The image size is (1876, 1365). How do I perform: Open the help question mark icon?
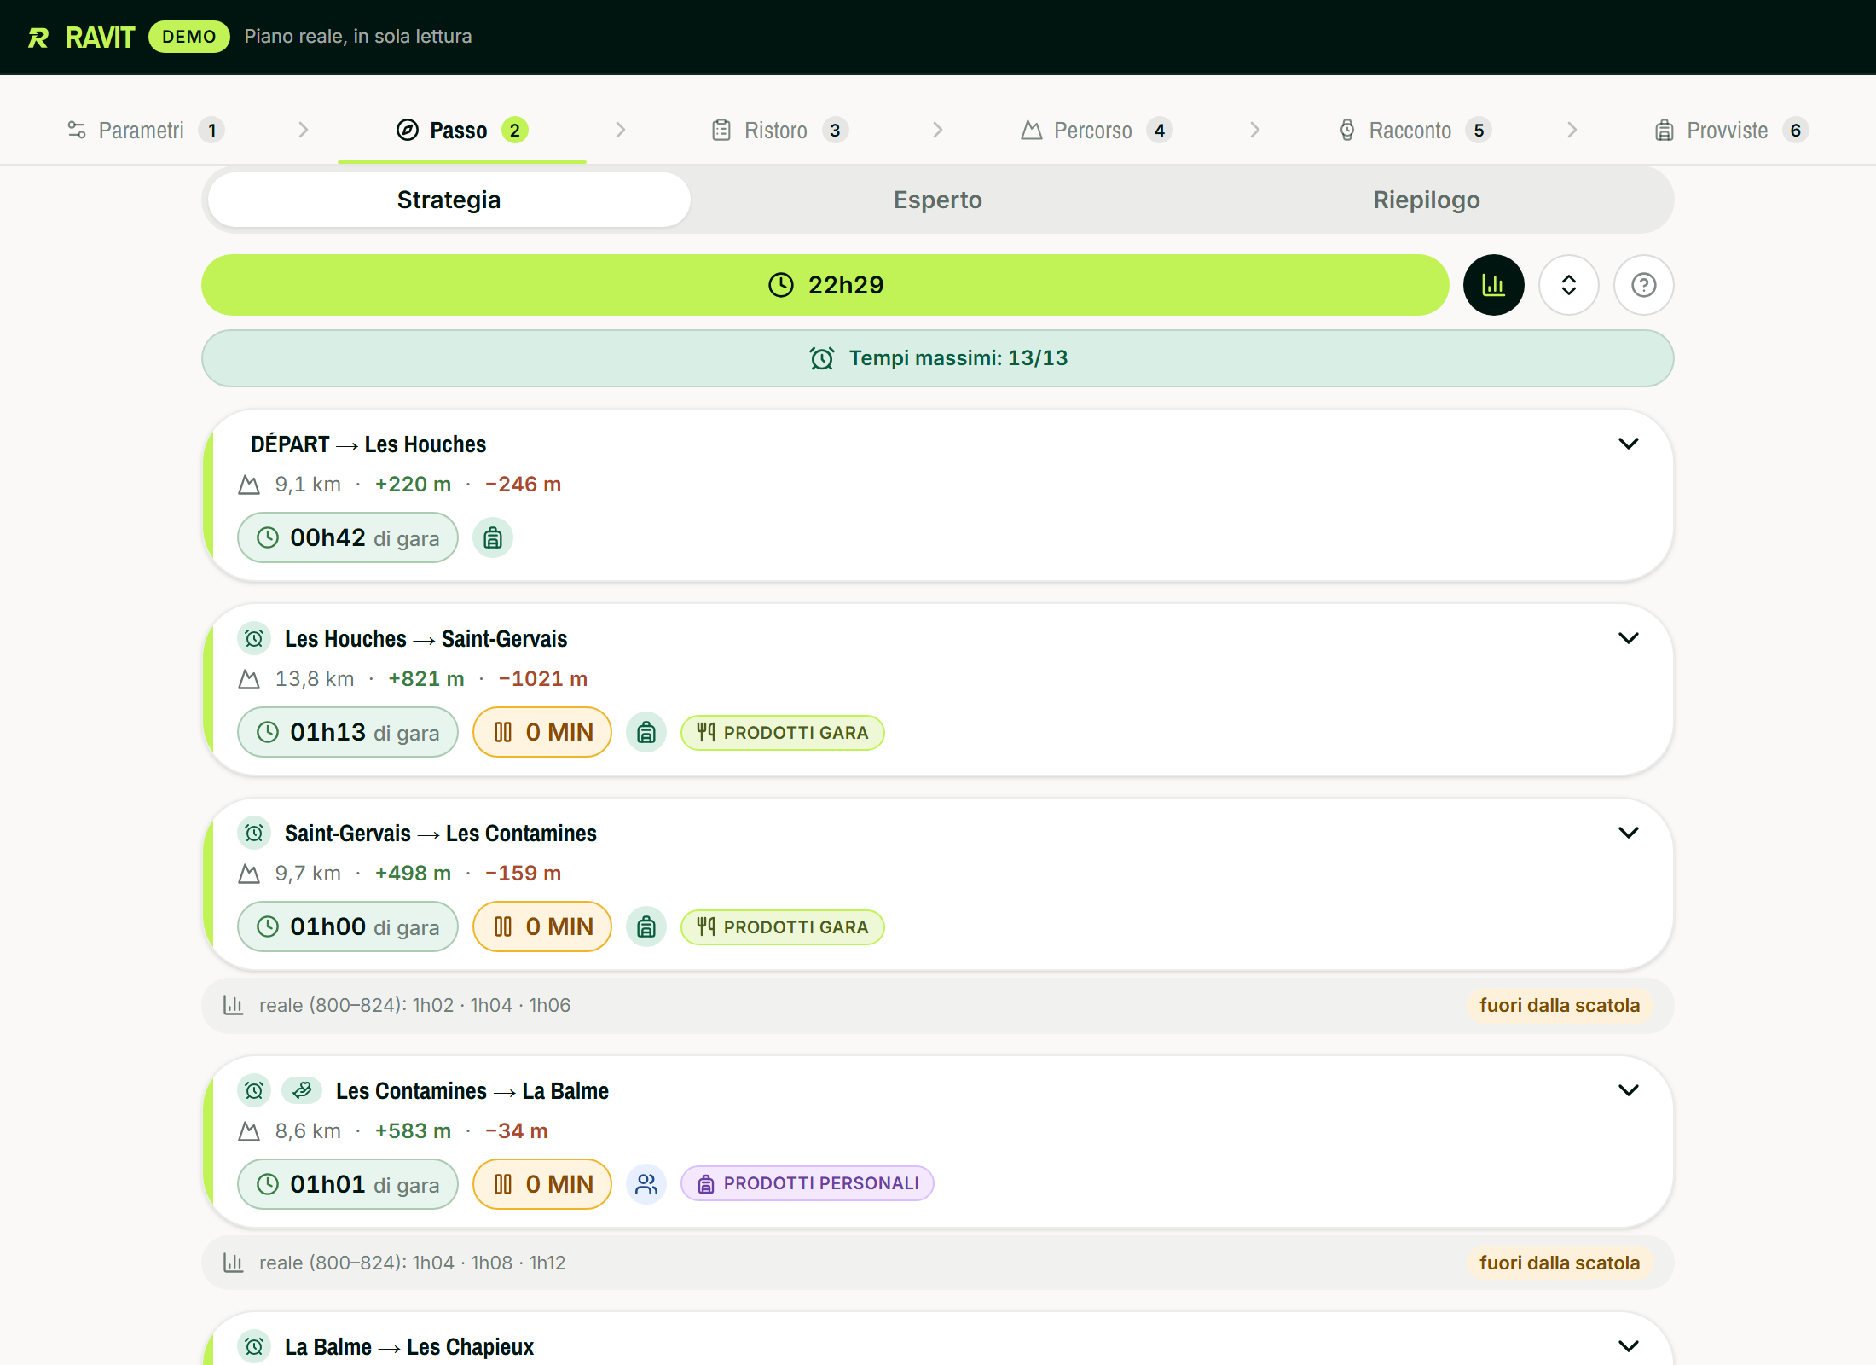(x=1643, y=285)
